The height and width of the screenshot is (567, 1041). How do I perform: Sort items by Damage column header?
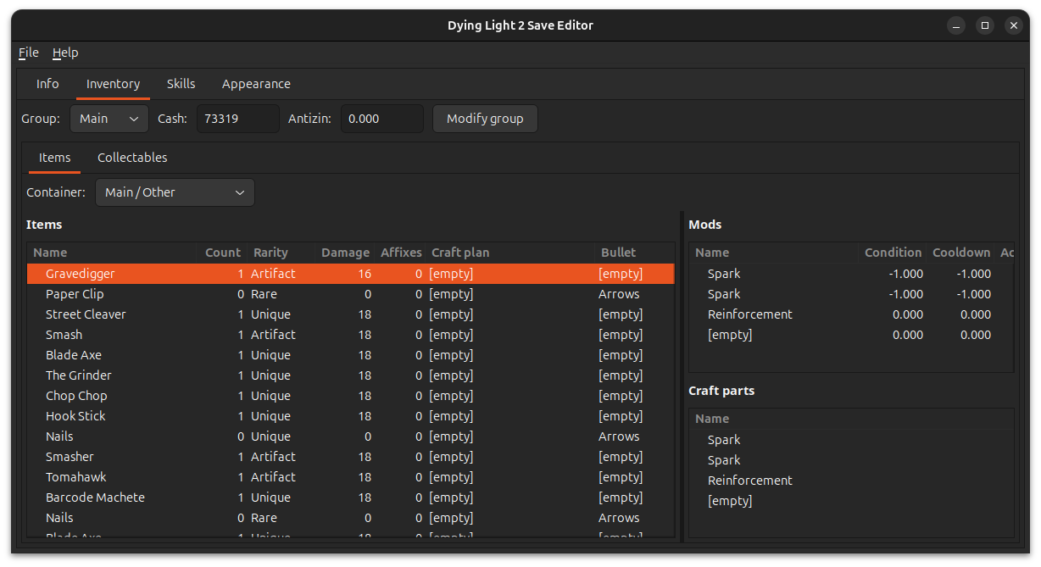pos(345,253)
